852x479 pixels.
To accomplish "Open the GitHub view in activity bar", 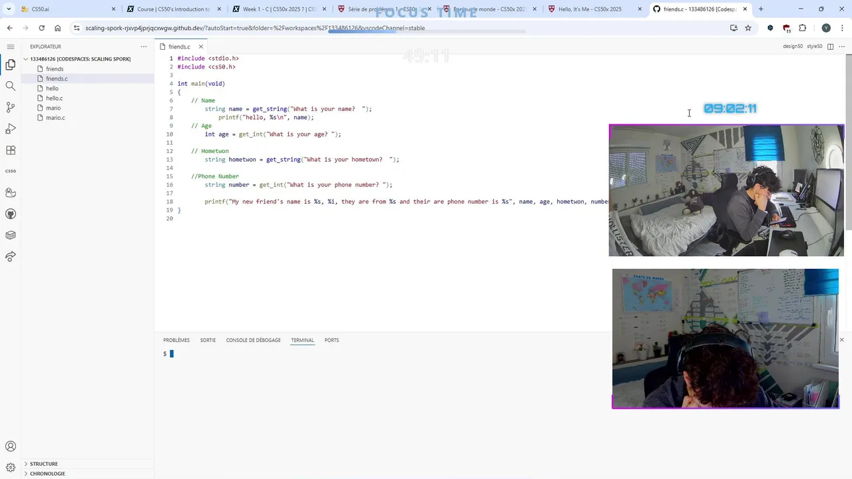I will point(10,214).
